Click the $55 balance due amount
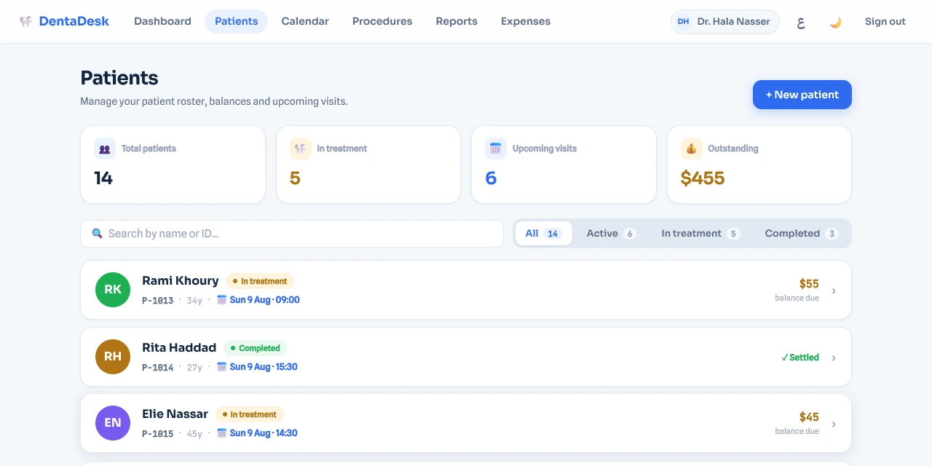The image size is (932, 466). point(809,284)
